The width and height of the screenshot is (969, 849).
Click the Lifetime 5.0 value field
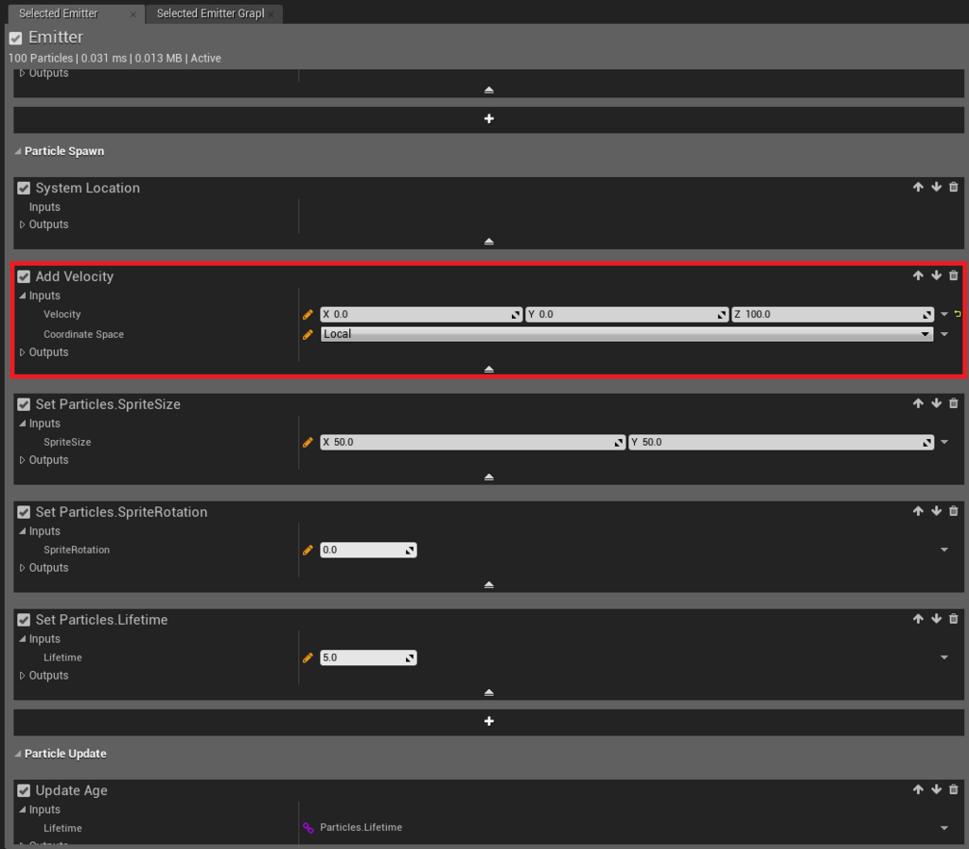(368, 658)
